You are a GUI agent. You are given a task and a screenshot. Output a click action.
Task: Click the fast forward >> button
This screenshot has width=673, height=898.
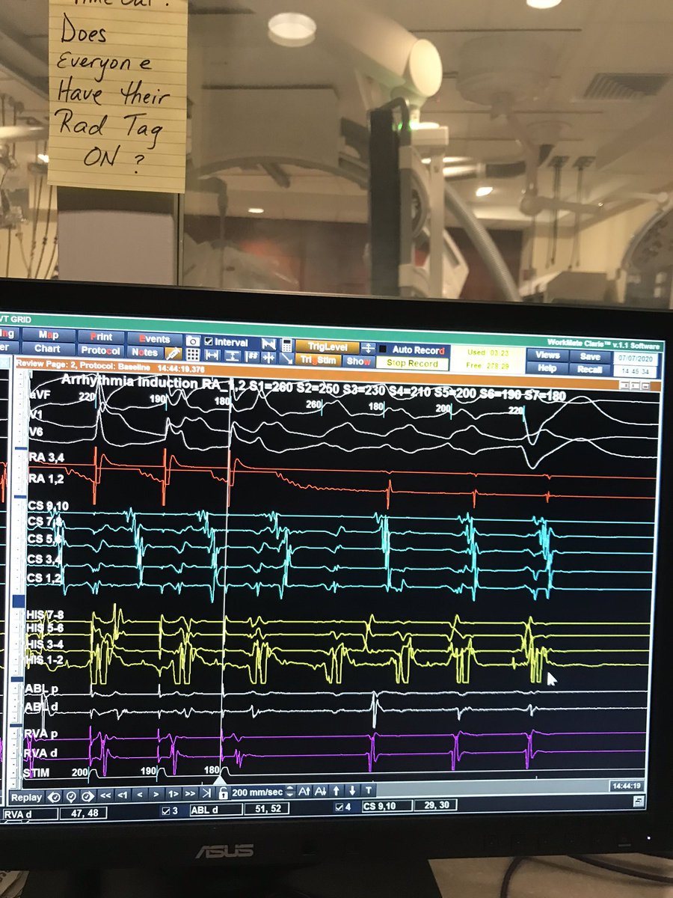point(189,795)
